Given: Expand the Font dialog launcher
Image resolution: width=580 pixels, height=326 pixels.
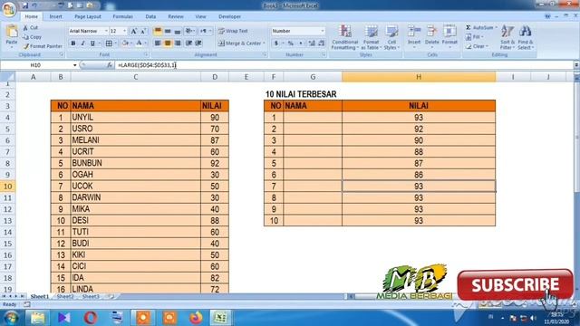Looking at the screenshot, I should point(146,54).
